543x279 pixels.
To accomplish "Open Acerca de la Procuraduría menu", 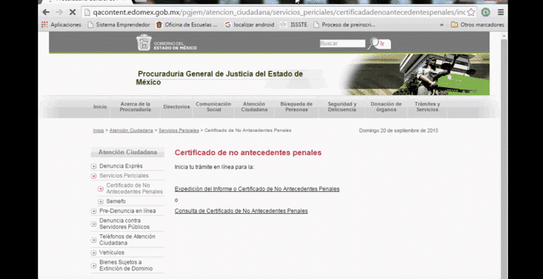I will 136,107.
